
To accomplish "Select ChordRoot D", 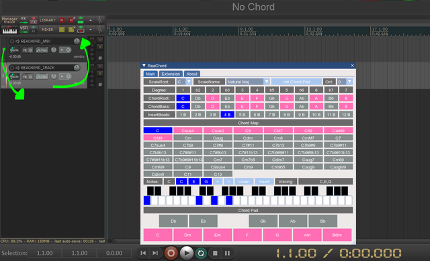I will (212, 99).
